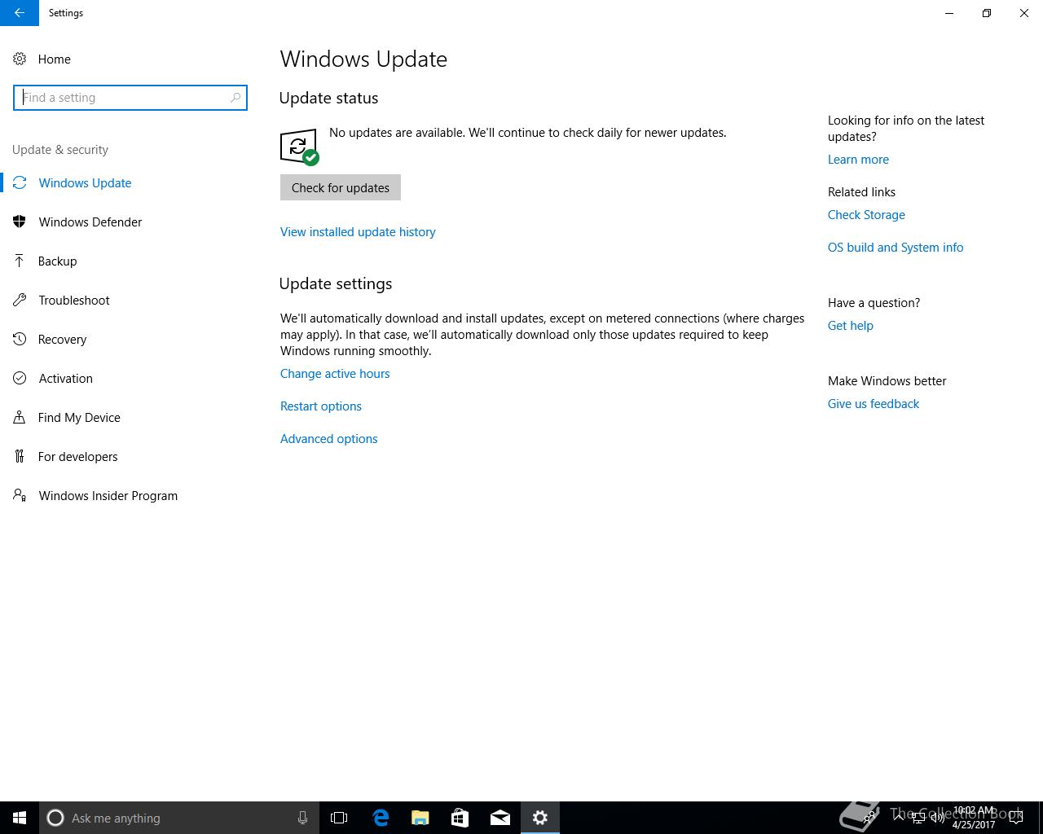Image resolution: width=1043 pixels, height=834 pixels.
Task: Click the Recovery history clock icon
Action: click(x=20, y=339)
